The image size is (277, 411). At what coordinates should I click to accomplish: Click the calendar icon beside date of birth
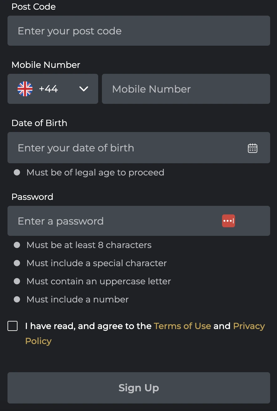tap(252, 148)
